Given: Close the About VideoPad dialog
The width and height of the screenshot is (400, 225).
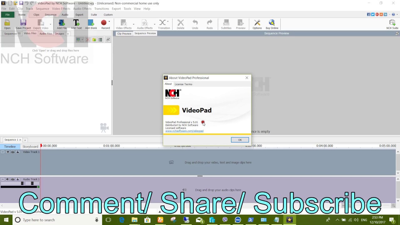Looking at the screenshot, I should point(247,78).
